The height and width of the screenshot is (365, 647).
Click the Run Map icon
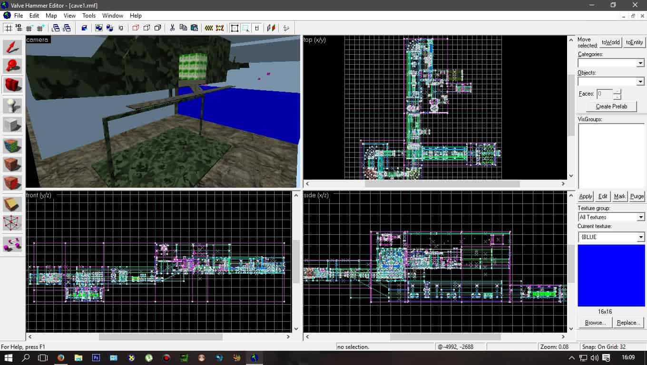286,28
